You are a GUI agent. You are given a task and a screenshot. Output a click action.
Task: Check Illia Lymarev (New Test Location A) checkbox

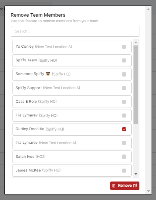point(124,143)
